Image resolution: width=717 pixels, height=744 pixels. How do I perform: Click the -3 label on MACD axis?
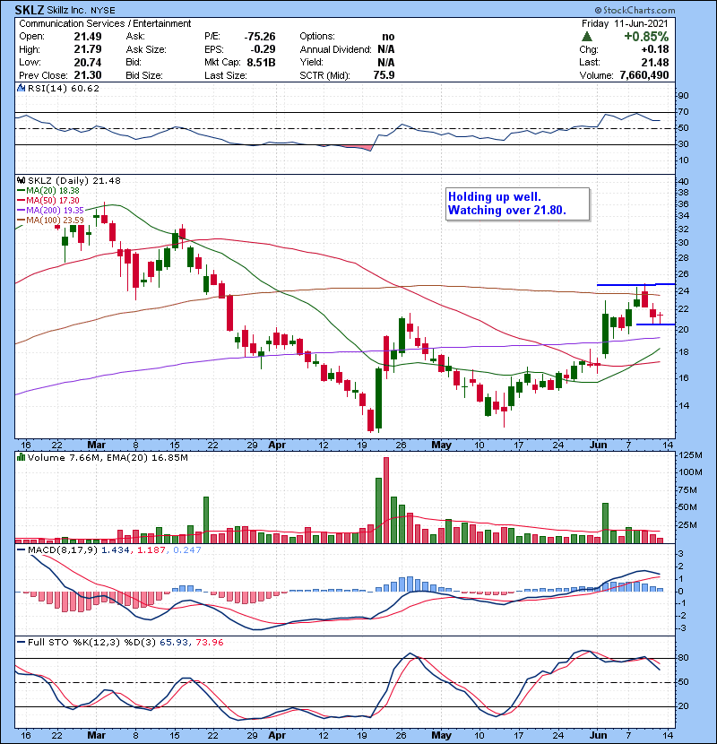click(x=680, y=628)
